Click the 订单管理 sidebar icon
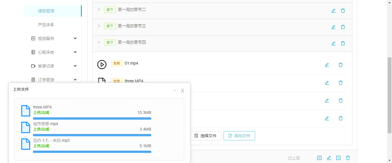The width and height of the screenshot is (392, 163). coord(33,80)
